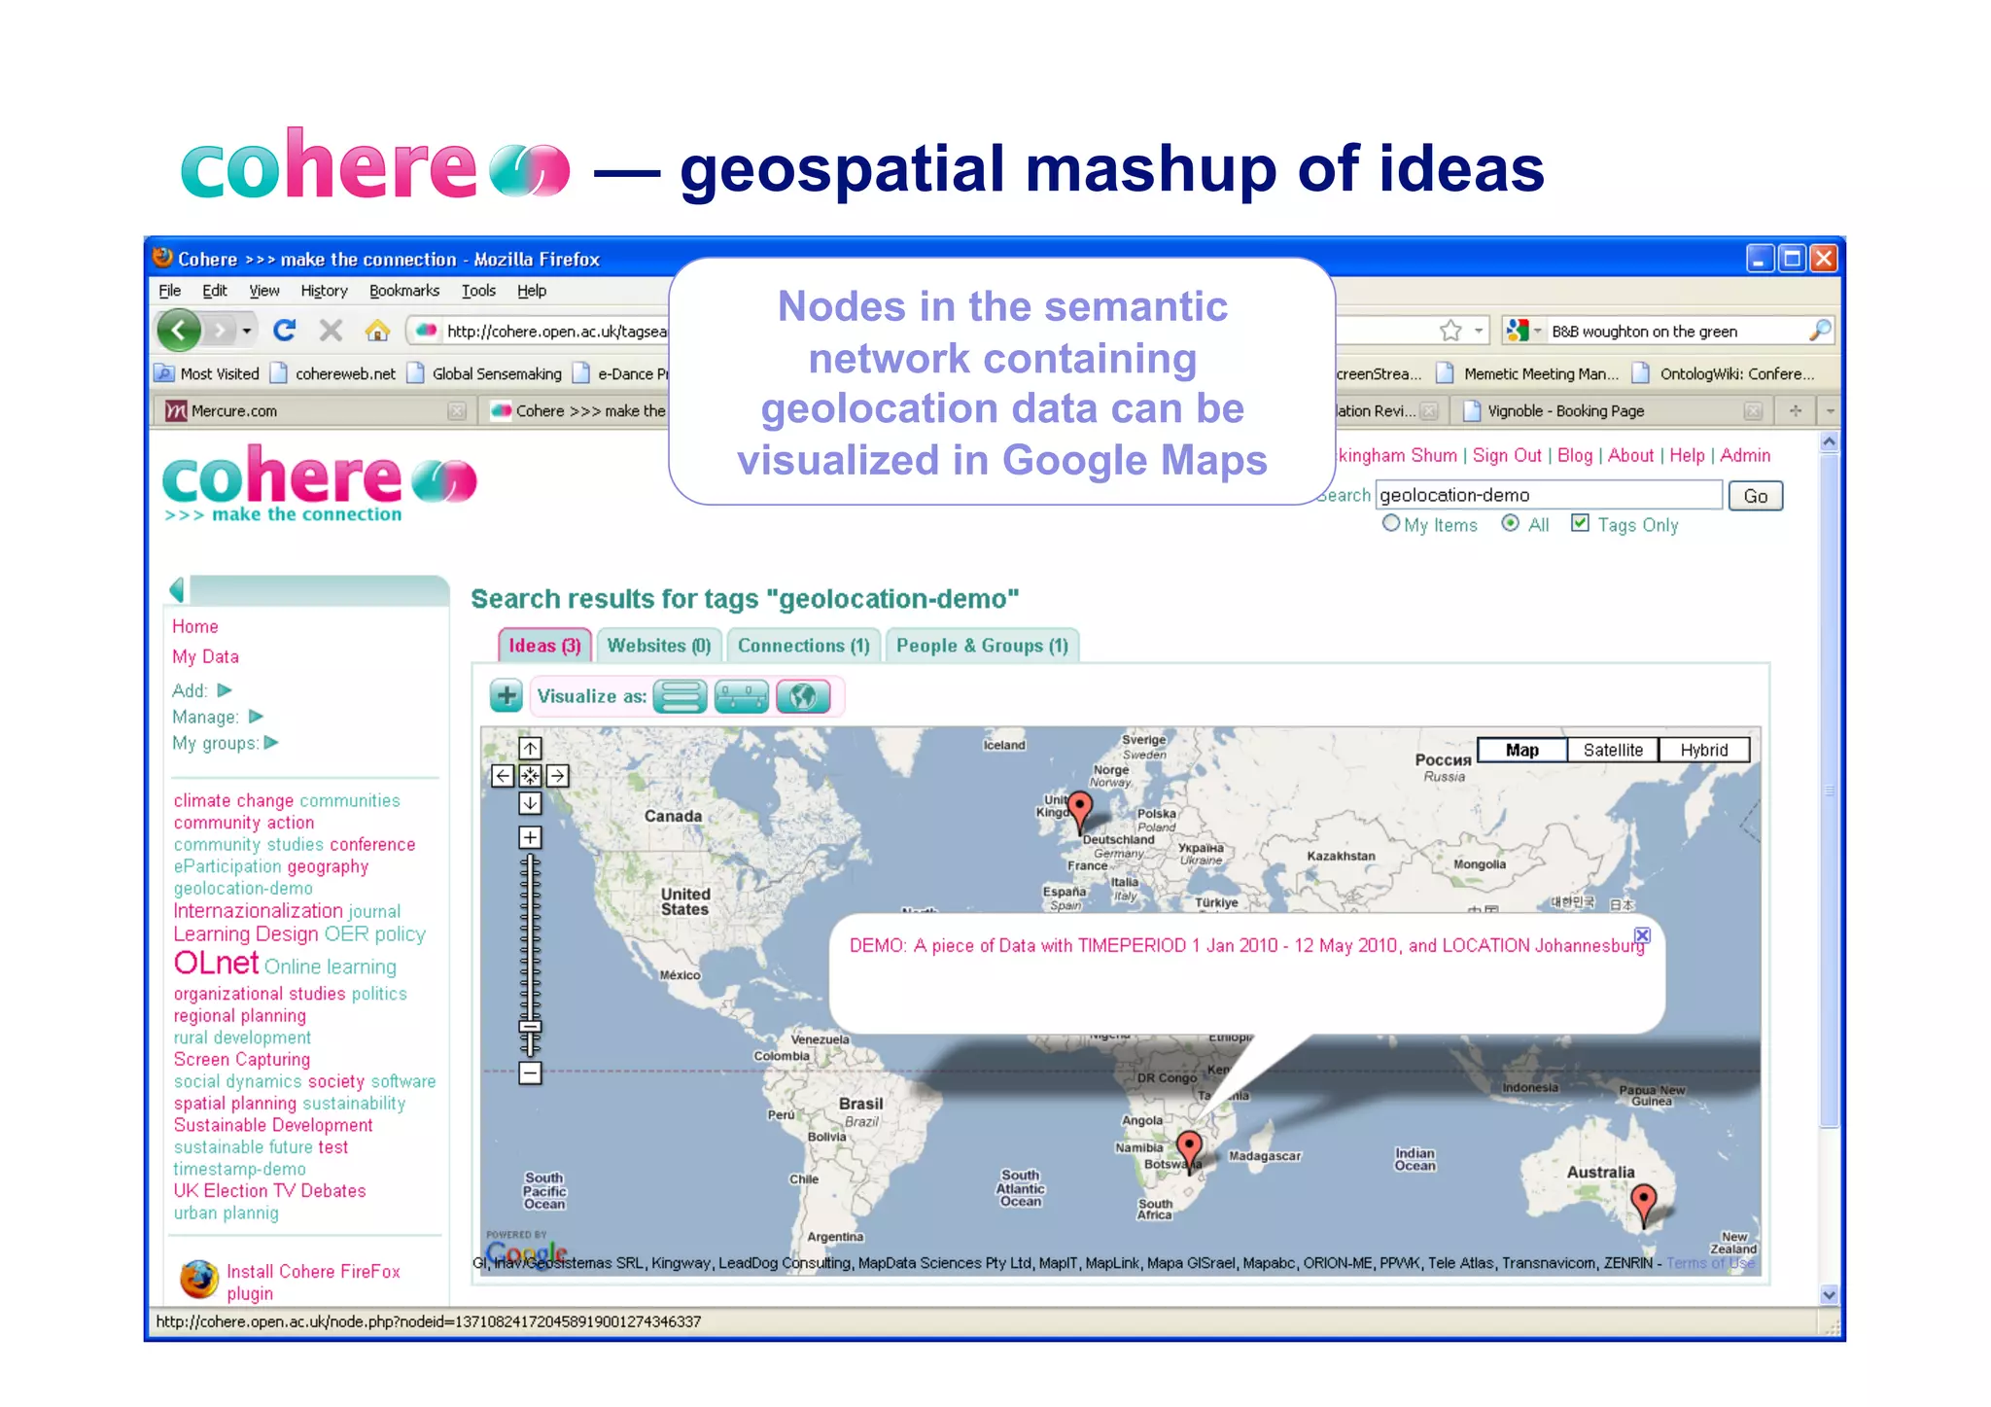Expand the Add submenu arrow

point(225,690)
